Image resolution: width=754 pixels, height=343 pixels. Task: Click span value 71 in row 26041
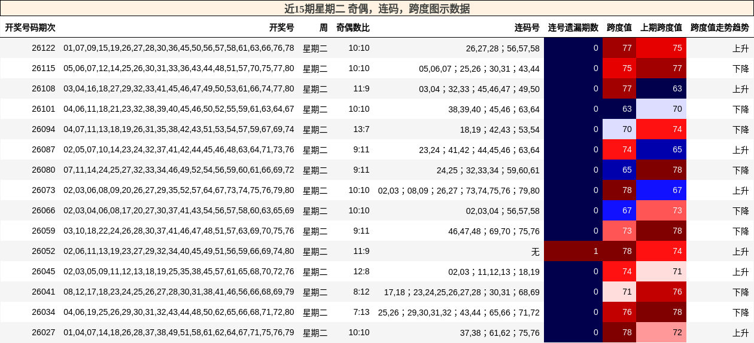pos(619,292)
